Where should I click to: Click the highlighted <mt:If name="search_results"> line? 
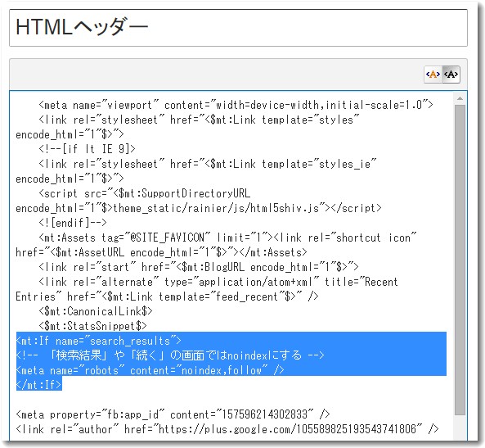pos(98,341)
